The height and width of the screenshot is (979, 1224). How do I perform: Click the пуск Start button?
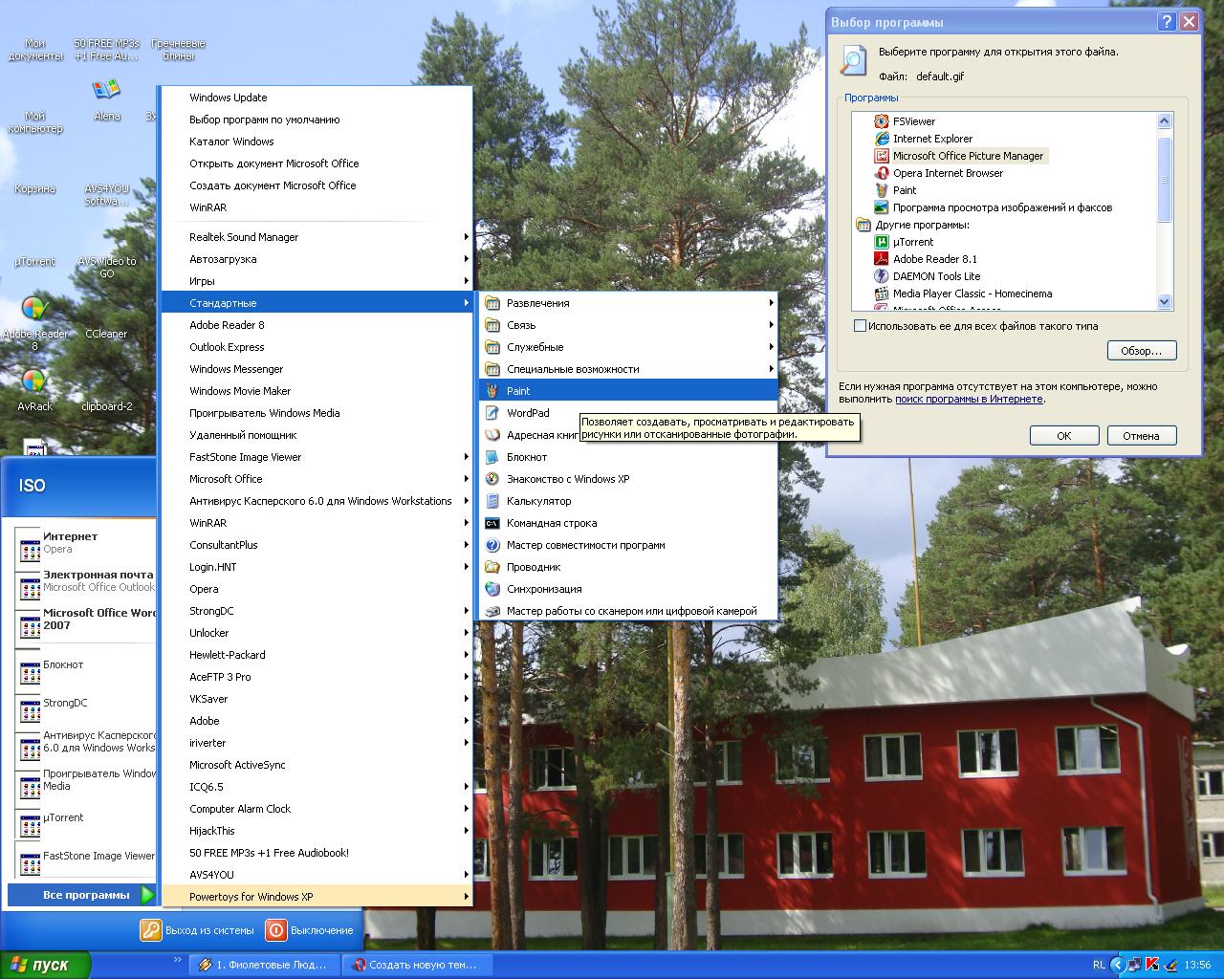44,965
